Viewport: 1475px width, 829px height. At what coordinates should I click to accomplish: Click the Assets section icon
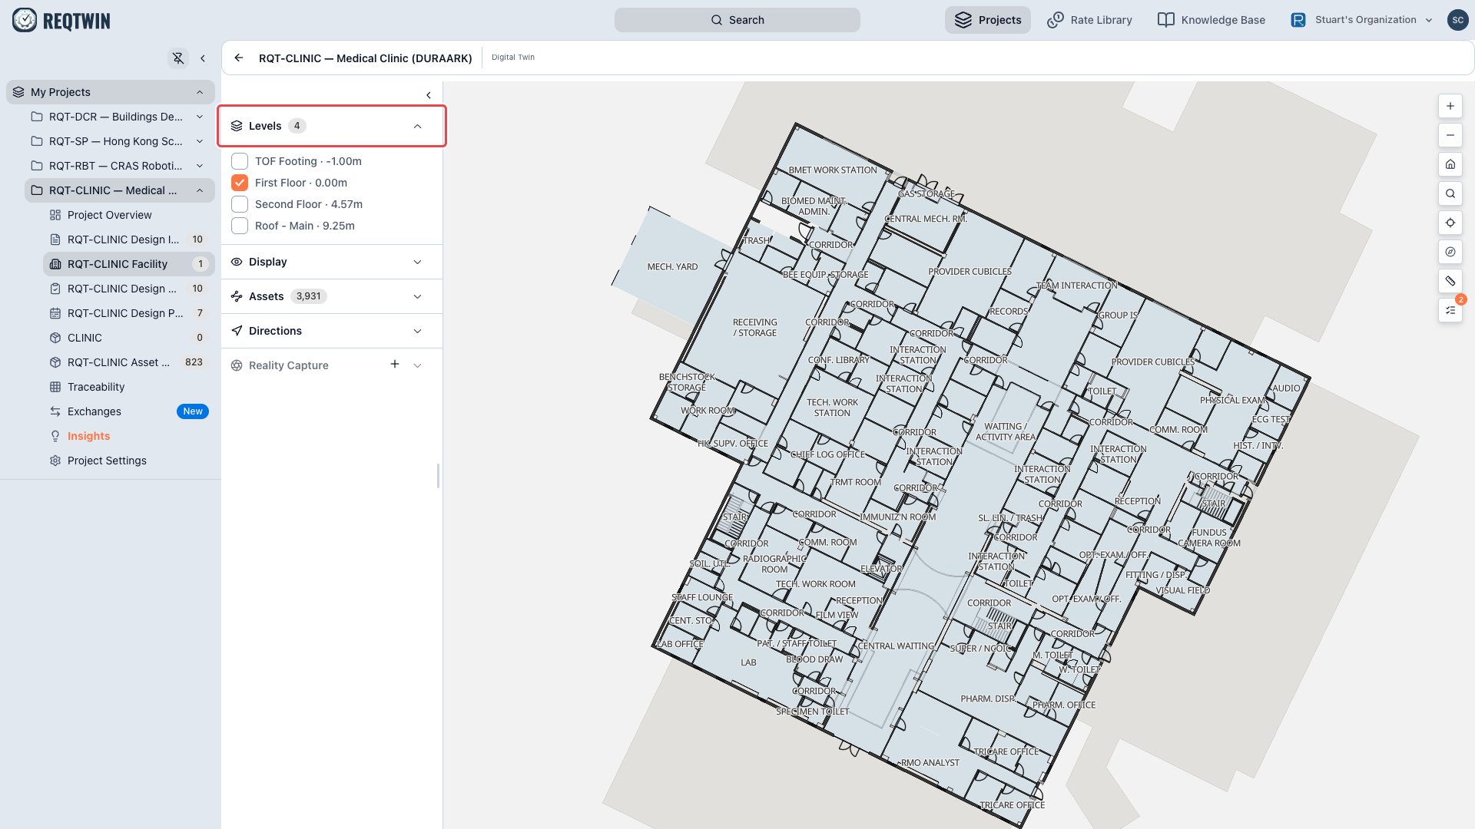pyautogui.click(x=237, y=296)
